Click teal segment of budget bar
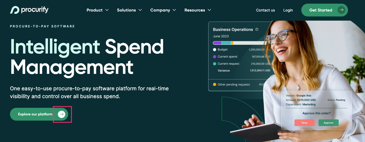The width and height of the screenshot is (365, 142). pos(226,43)
